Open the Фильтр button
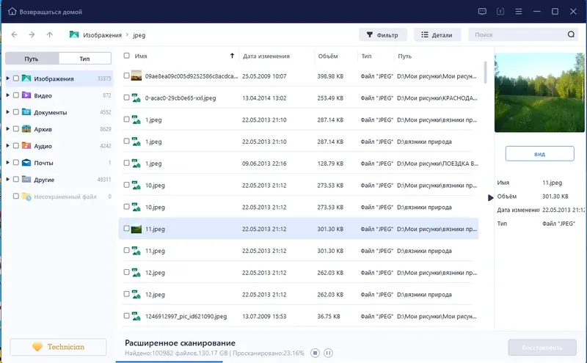 [x=382, y=34]
